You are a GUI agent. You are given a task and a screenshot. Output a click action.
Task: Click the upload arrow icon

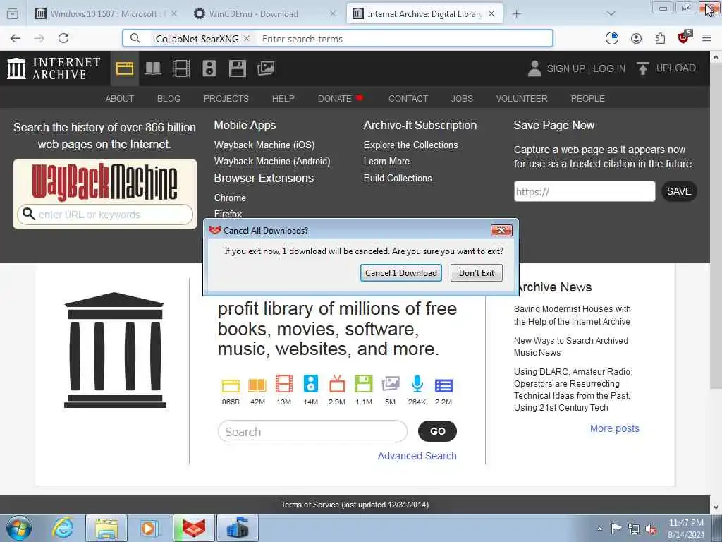pyautogui.click(x=643, y=68)
